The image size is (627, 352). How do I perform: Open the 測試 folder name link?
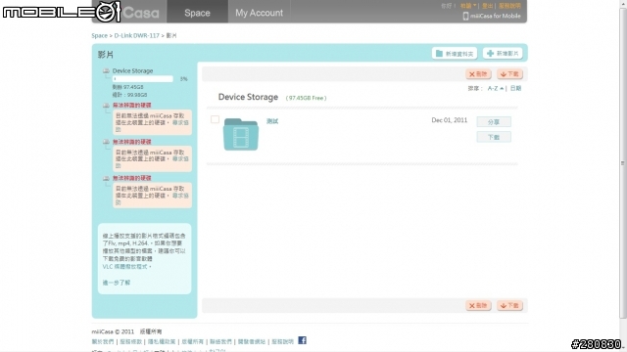click(x=272, y=121)
